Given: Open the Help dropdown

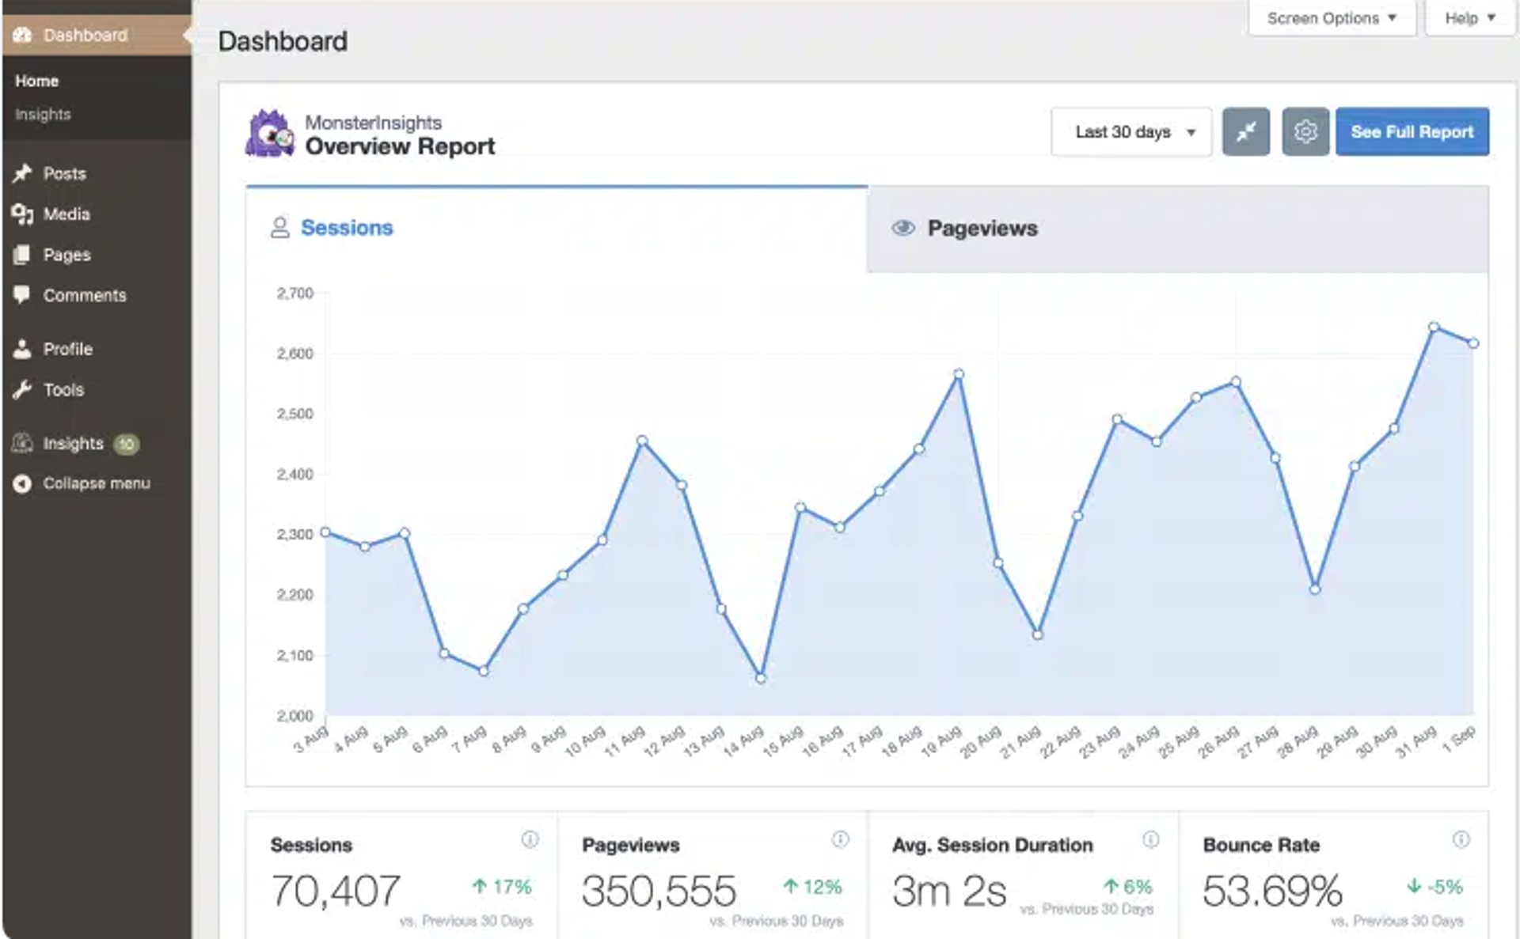Looking at the screenshot, I should coord(1469,17).
